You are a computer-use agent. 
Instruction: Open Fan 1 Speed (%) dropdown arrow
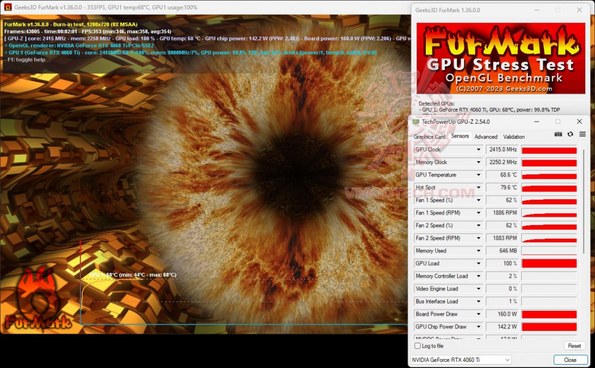coord(479,200)
